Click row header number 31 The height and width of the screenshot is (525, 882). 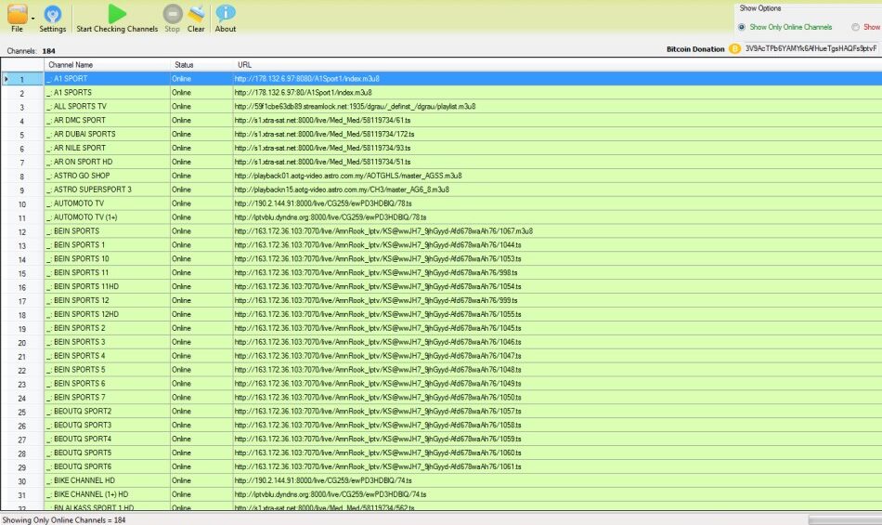[x=22, y=495]
